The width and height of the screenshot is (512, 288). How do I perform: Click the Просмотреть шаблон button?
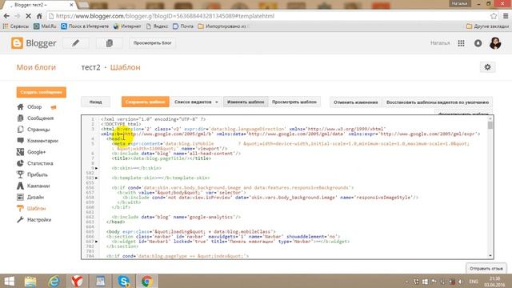[x=294, y=102]
